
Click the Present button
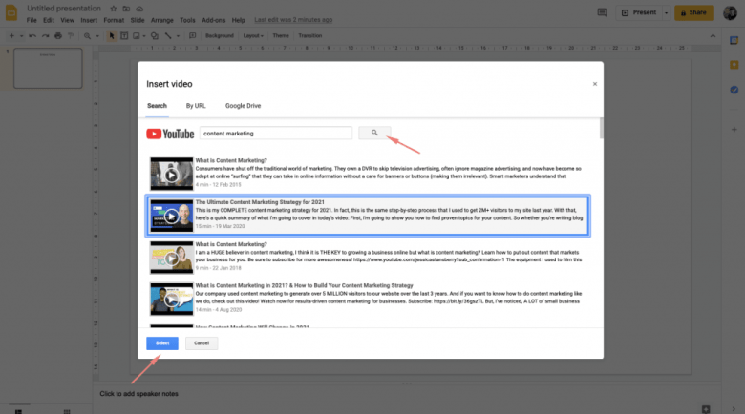click(x=639, y=12)
